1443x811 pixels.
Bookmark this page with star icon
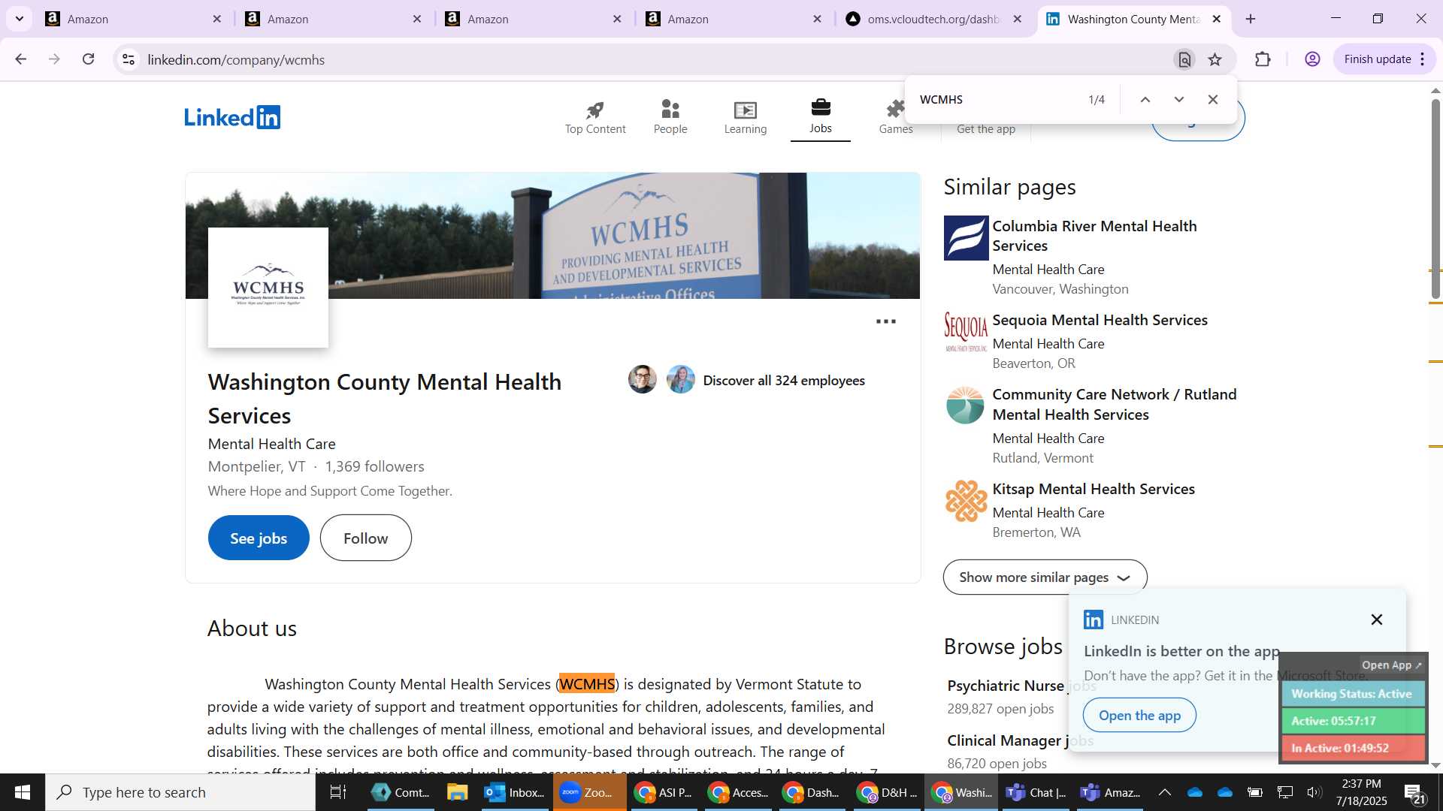[1215, 59]
